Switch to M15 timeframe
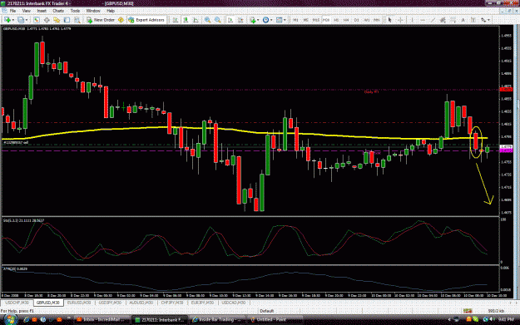Screen dimensions: 520x325 315,20
